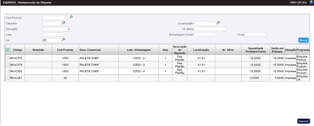Check the row 90UC378 checkbox
This screenshot has height=126, width=314.
tap(8, 58)
